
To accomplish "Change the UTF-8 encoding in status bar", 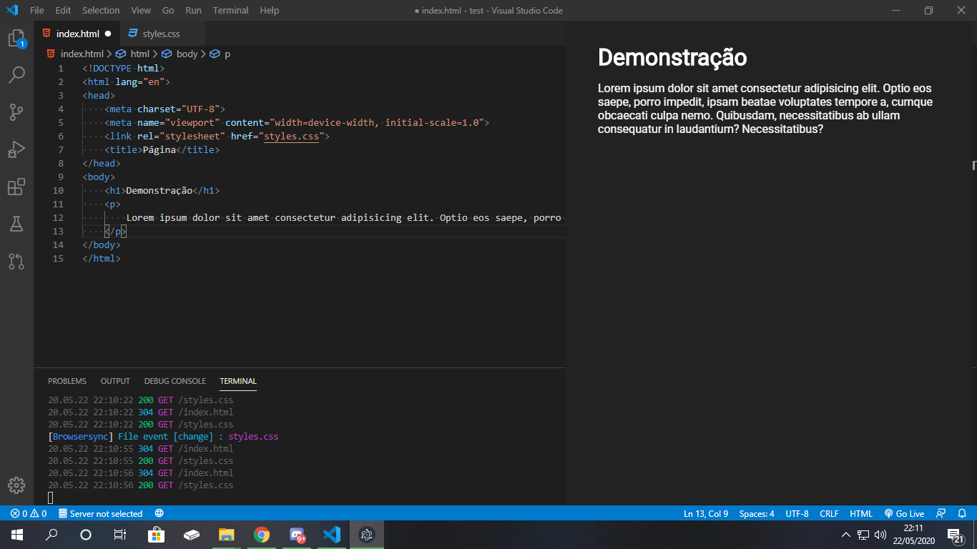I will [x=797, y=513].
